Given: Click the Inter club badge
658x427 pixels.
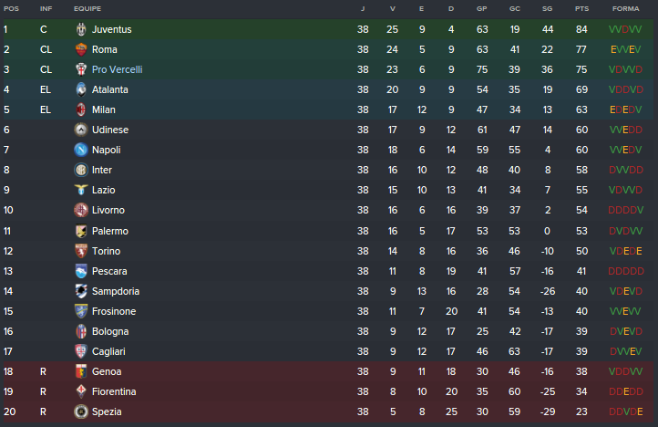Looking at the screenshot, I should coord(81,170).
